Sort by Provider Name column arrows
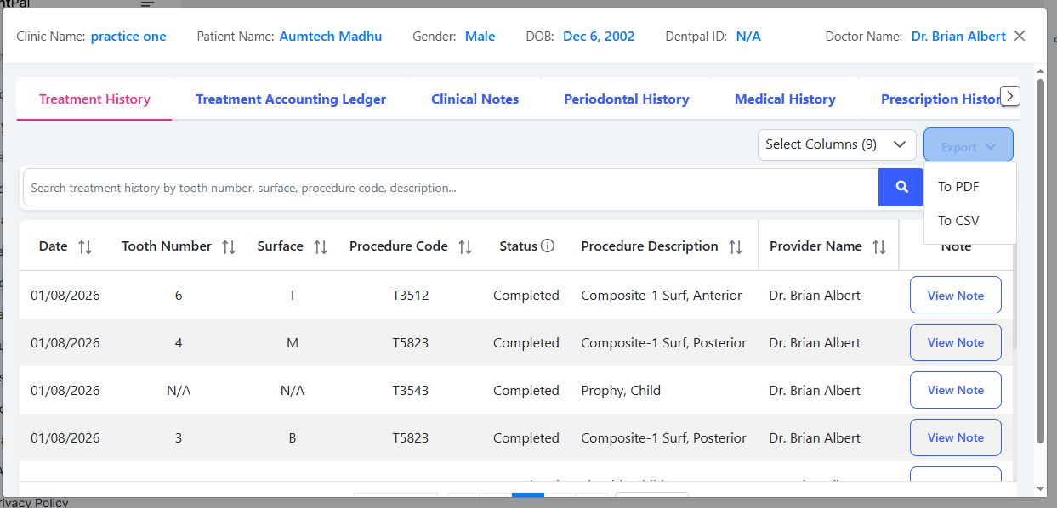 pos(879,247)
